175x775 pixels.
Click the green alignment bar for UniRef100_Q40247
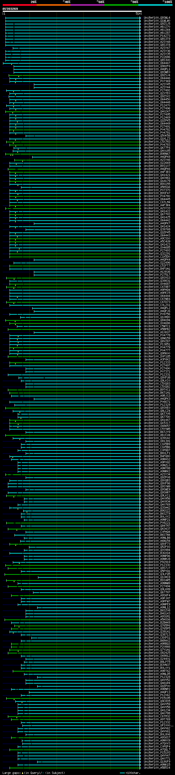click(73, 112)
